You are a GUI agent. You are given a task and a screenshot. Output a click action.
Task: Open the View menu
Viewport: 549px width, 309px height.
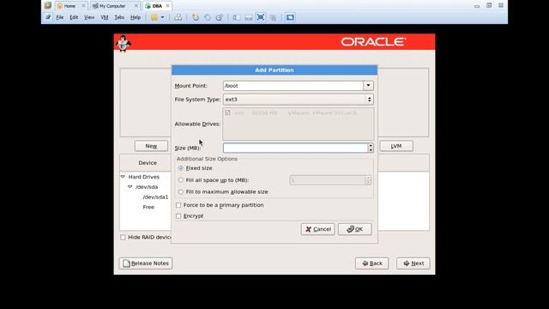89,17
